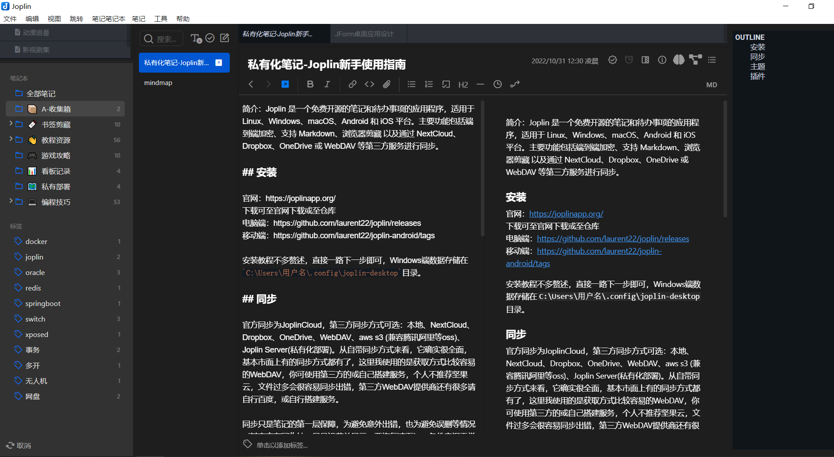Expand the 编程技巧 notebook
The width and height of the screenshot is (834, 457).
click(x=11, y=201)
